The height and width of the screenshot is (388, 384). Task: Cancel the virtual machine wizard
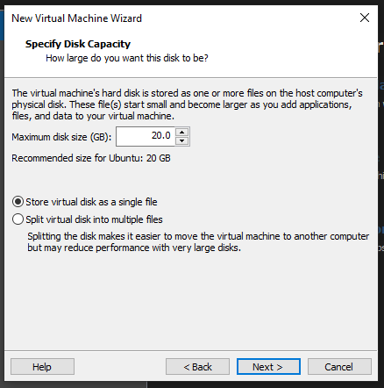pyautogui.click(x=339, y=366)
